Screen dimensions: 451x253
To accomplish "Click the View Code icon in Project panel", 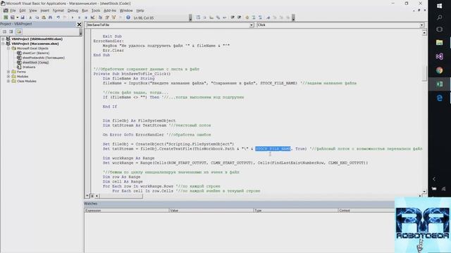I will tap(4, 32).
